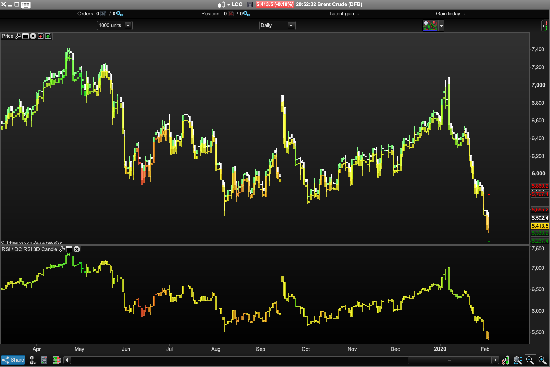Open the chart style dropdown arrow beside LCO
Image resolution: width=550 pixels, height=367 pixels.
click(229, 5)
